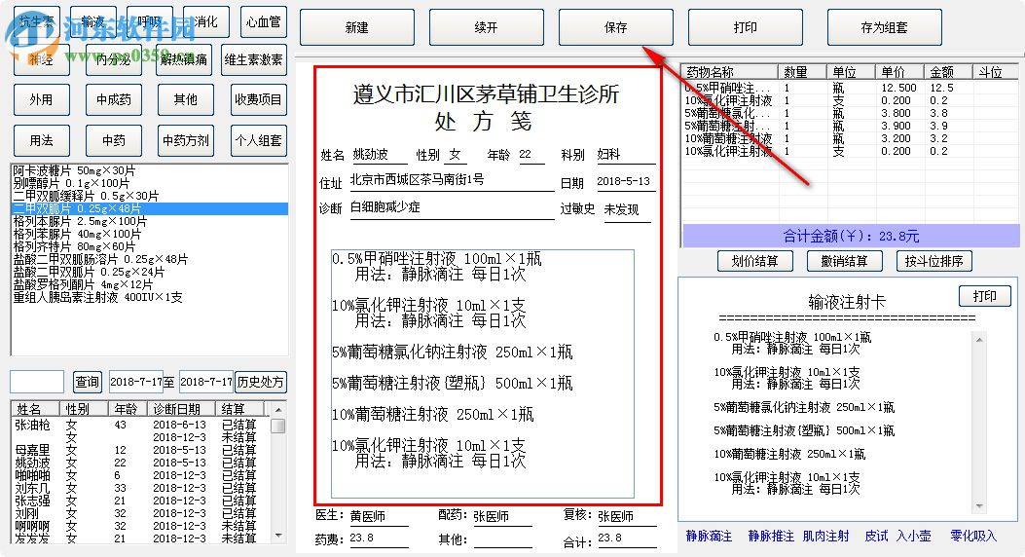Open the 中药方剂 category
Screen dimensions: 1025x557
tap(186, 140)
